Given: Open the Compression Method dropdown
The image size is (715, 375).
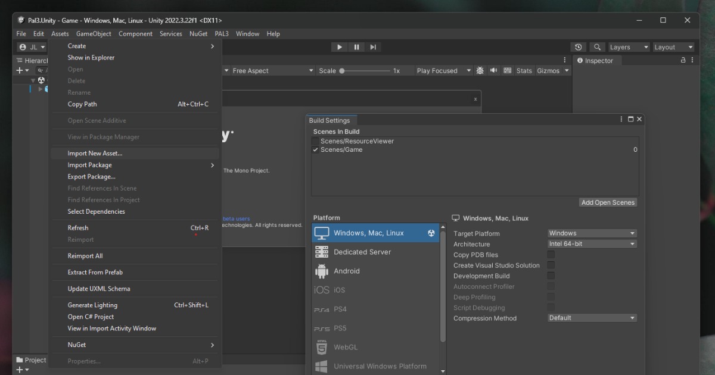Looking at the screenshot, I should pyautogui.click(x=592, y=318).
